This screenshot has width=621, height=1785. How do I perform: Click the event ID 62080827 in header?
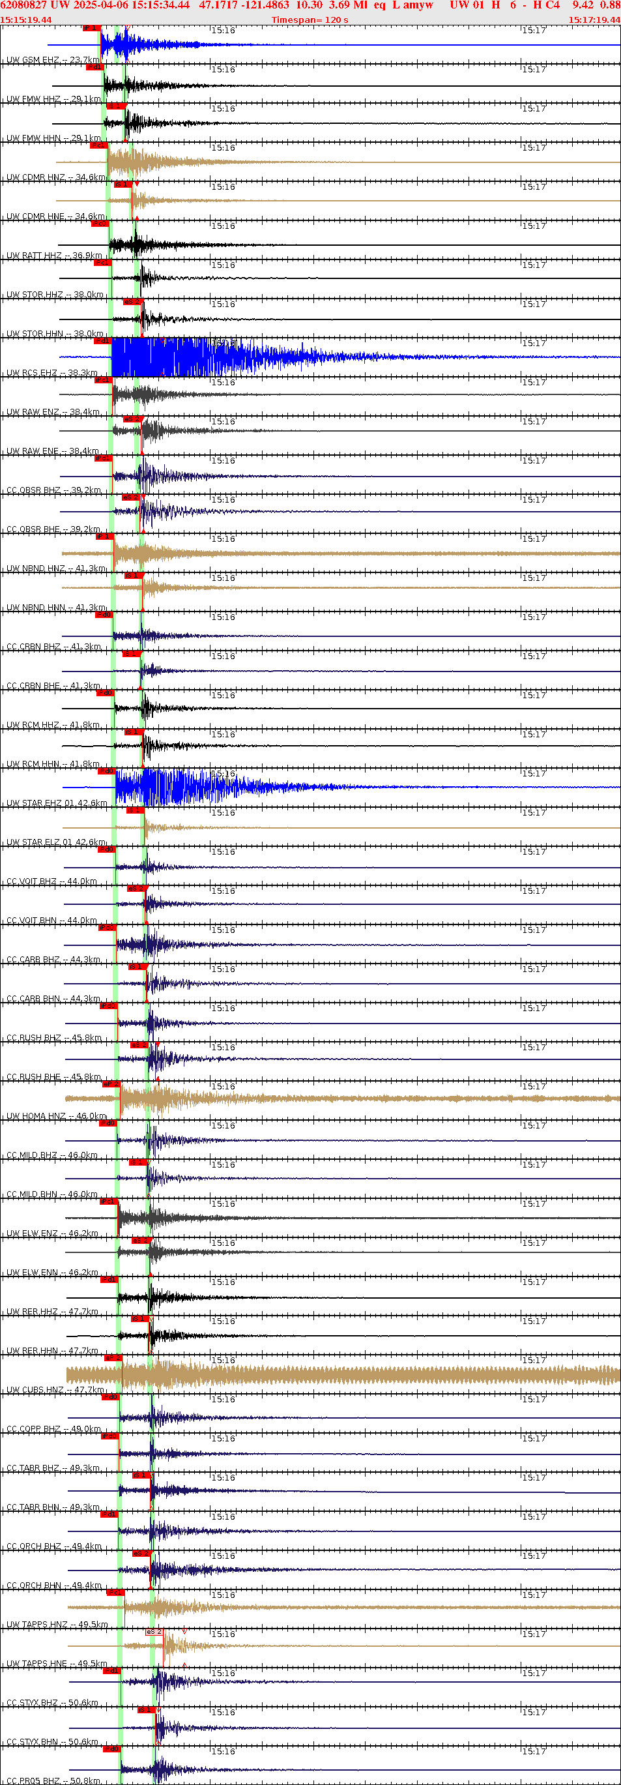(x=23, y=5)
